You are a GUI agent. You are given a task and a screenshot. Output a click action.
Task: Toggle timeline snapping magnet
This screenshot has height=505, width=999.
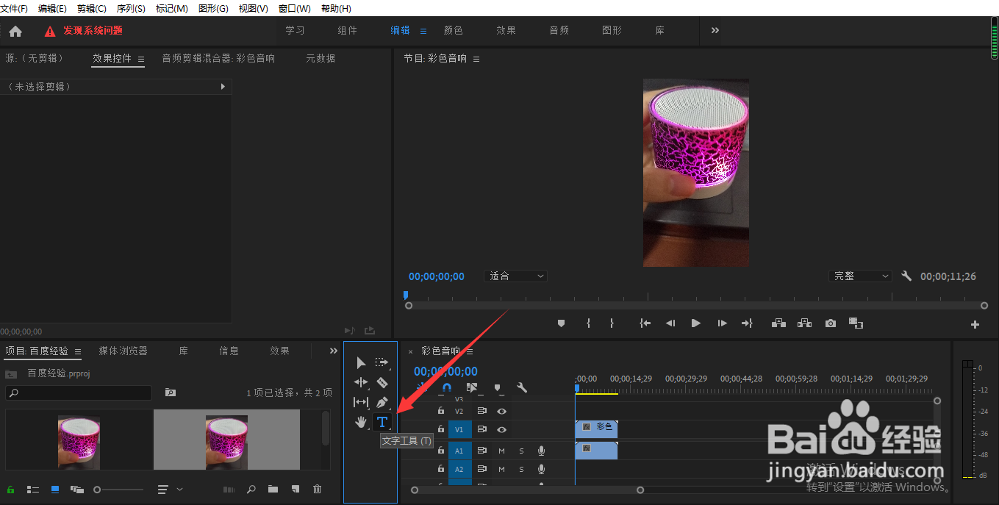click(446, 387)
